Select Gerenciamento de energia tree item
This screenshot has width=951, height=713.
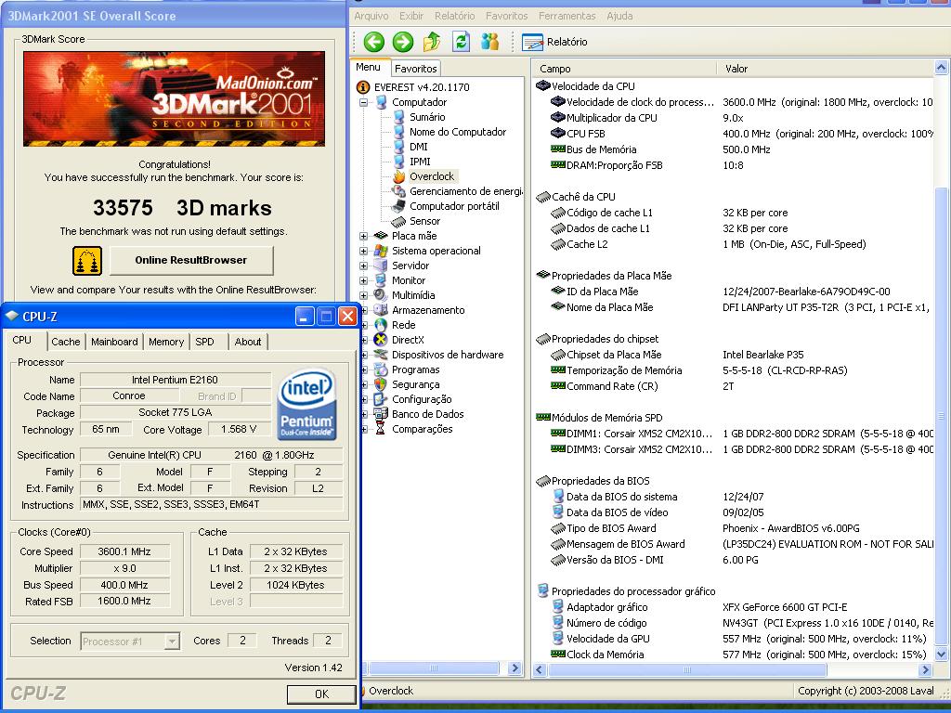(x=466, y=191)
